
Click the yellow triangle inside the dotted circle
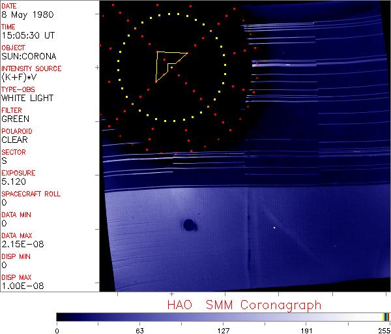point(167,64)
